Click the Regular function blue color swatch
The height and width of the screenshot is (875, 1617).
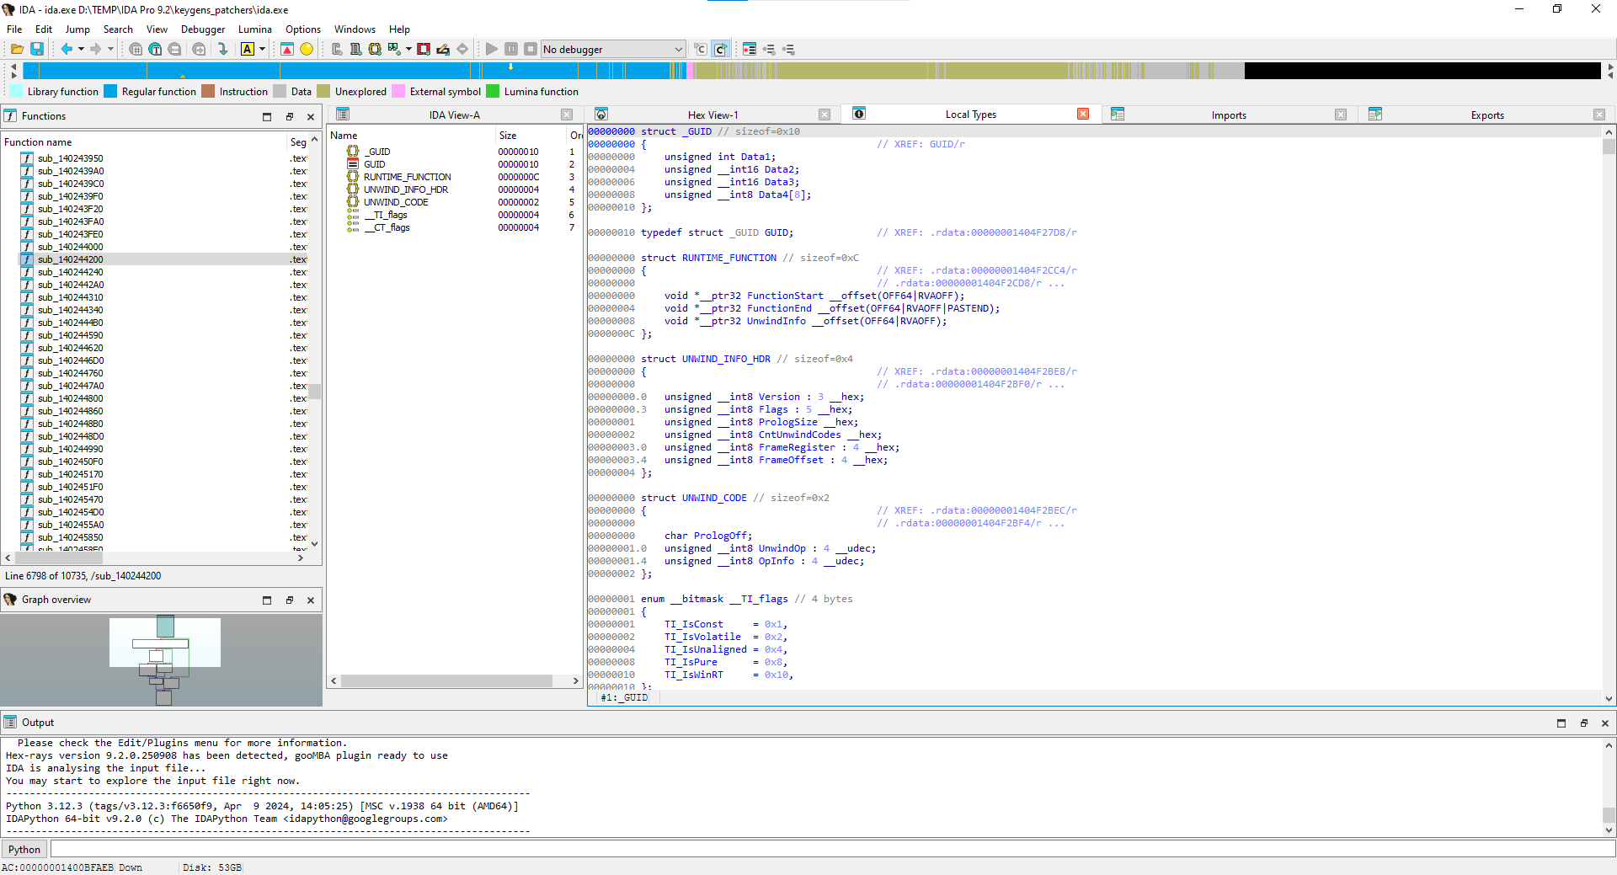(110, 92)
